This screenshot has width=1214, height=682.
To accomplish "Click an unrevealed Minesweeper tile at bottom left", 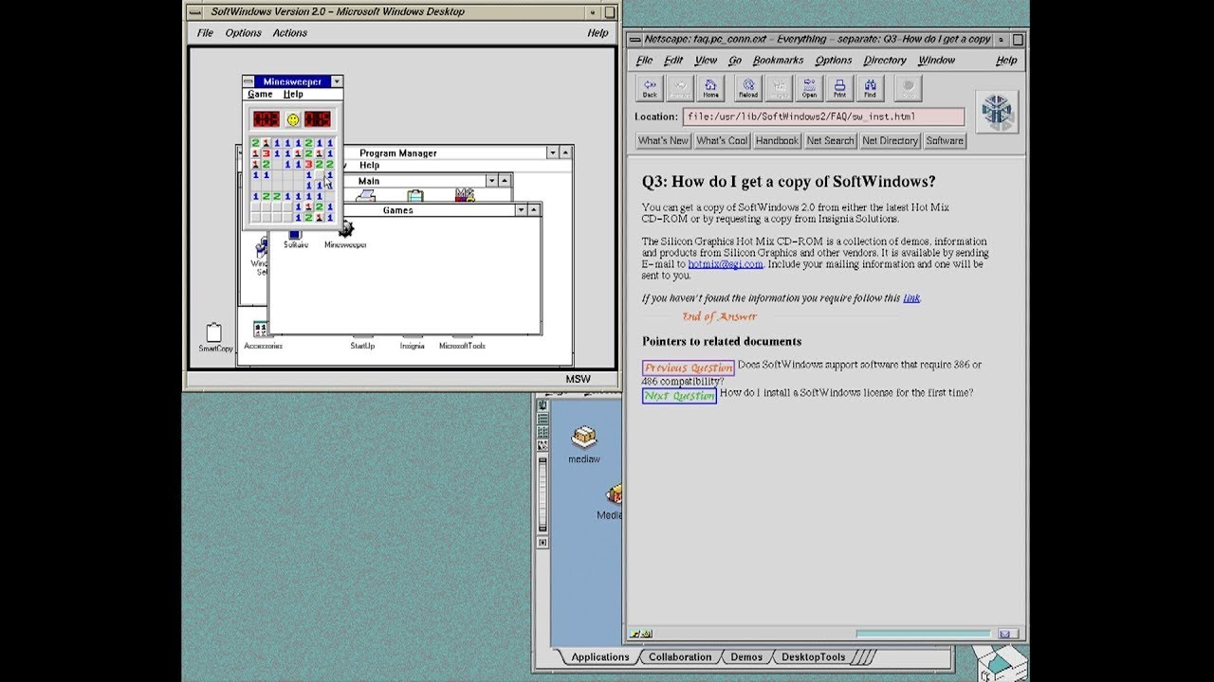I will point(256,218).
